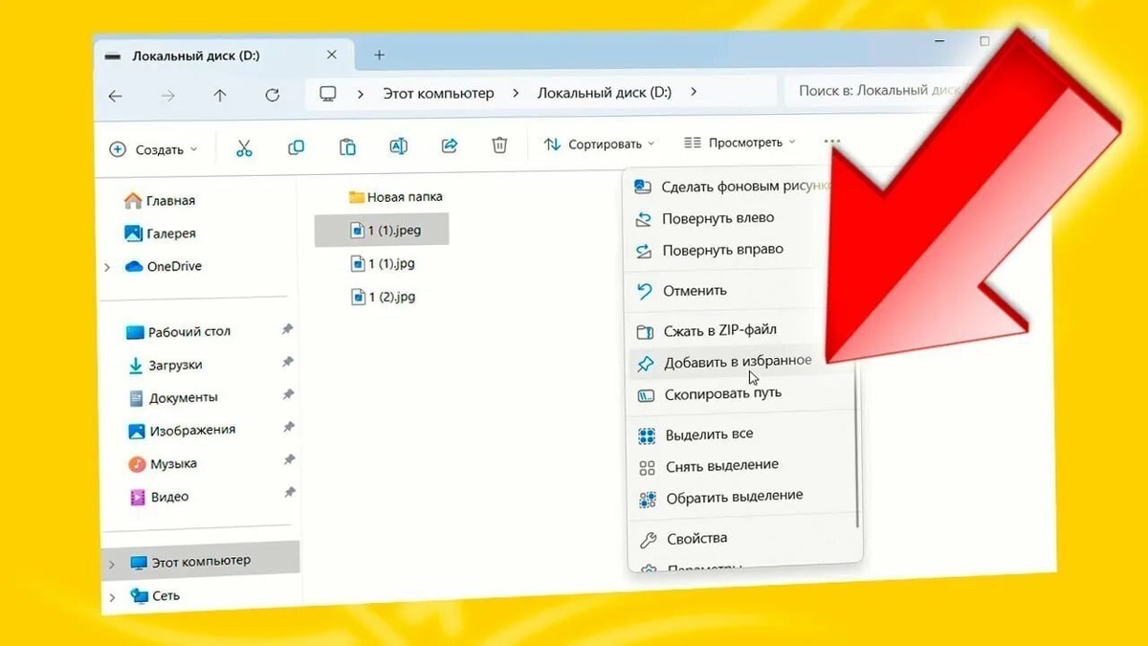Open the Просмотреть dropdown

740,143
